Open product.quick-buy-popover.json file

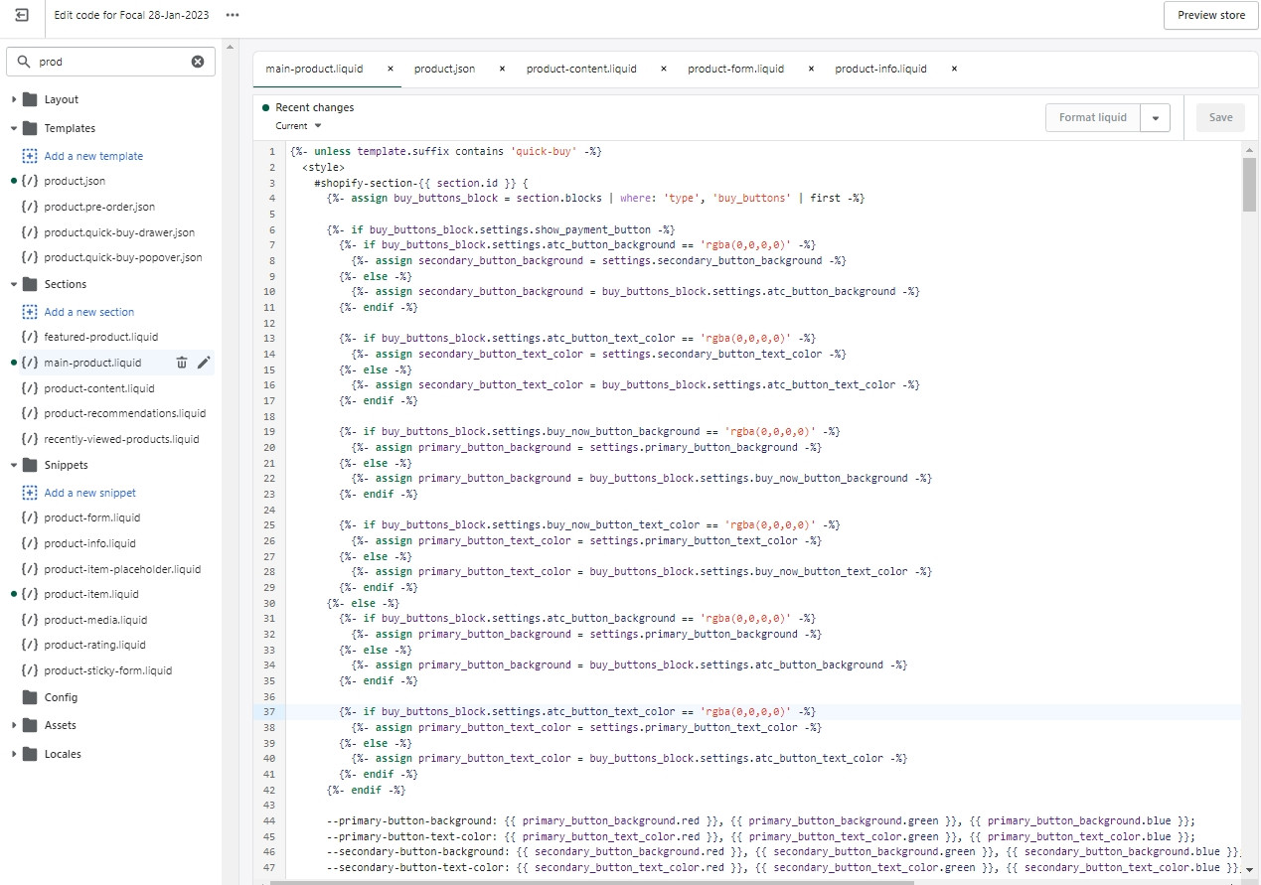tap(123, 257)
